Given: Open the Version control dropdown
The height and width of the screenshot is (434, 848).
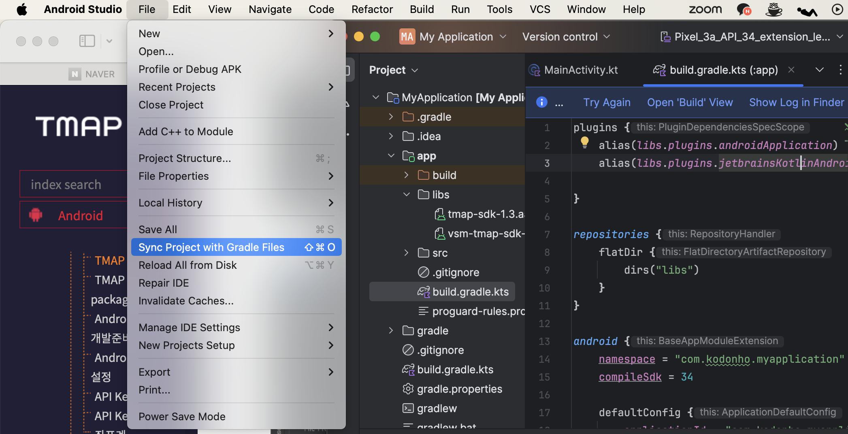Looking at the screenshot, I should tap(566, 37).
